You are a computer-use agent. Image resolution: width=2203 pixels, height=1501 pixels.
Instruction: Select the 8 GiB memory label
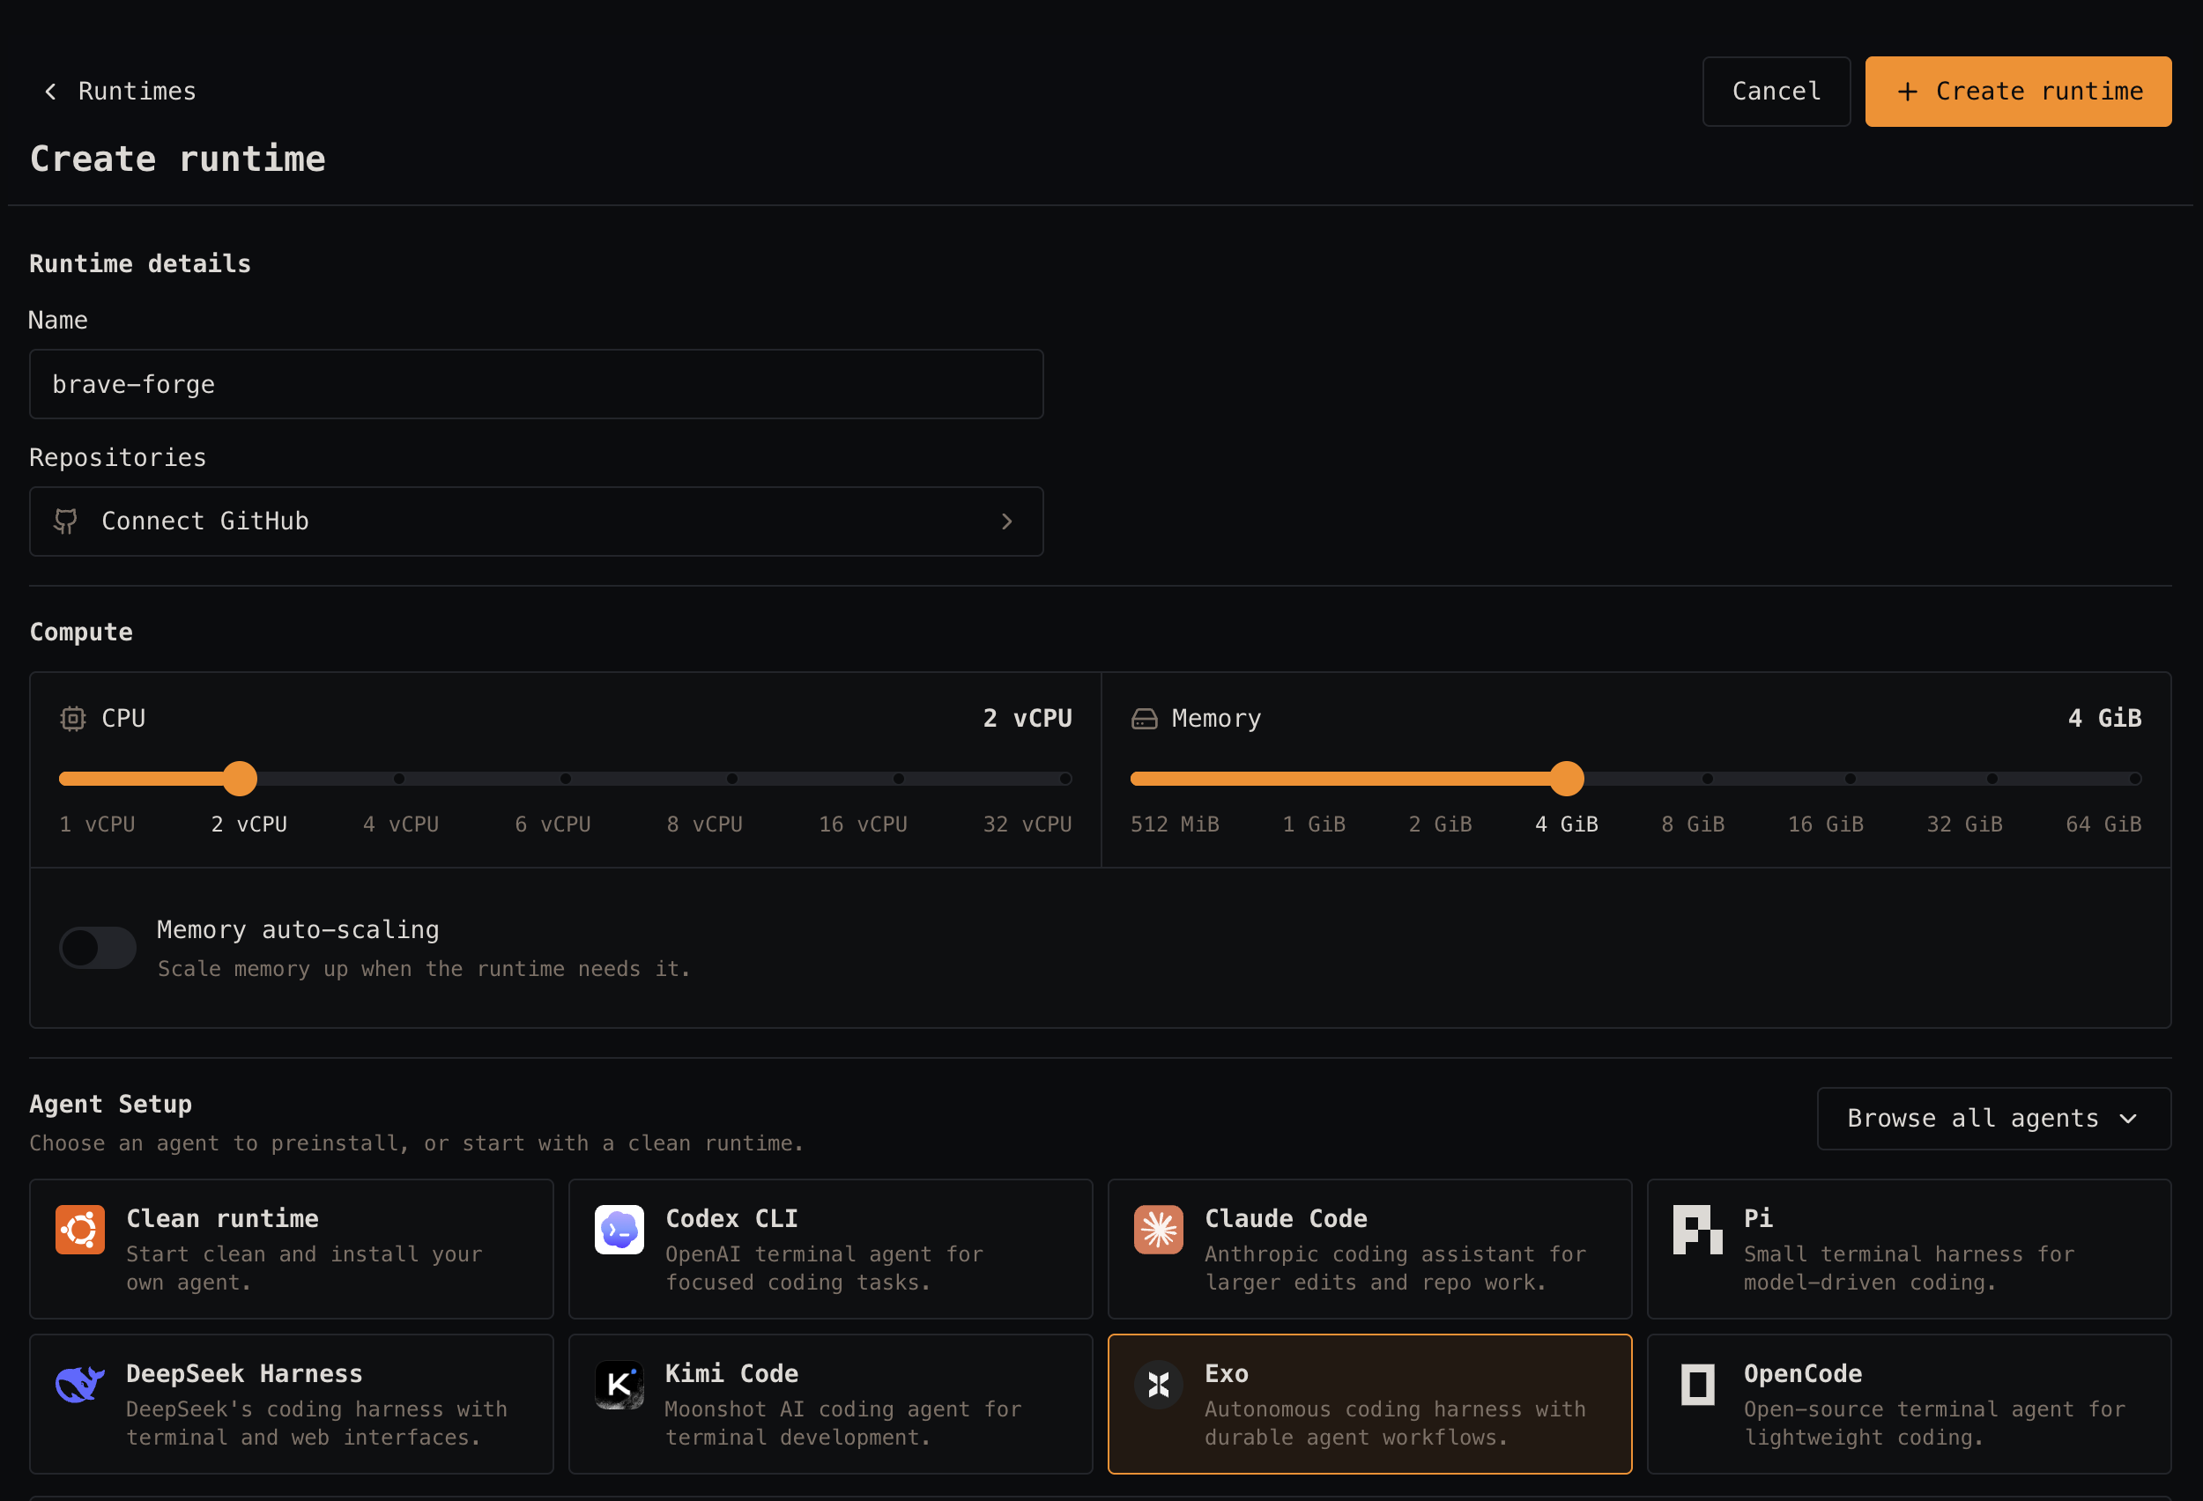click(x=1692, y=824)
